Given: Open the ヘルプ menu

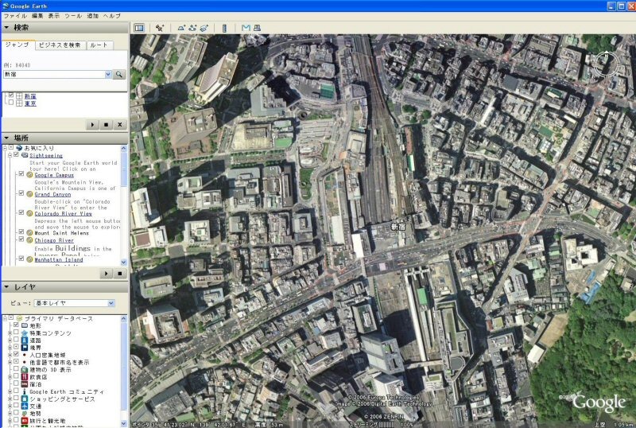Looking at the screenshot, I should tap(111, 16).
